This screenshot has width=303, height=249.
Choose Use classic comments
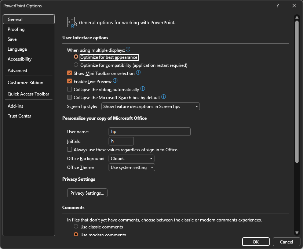click(x=76, y=226)
